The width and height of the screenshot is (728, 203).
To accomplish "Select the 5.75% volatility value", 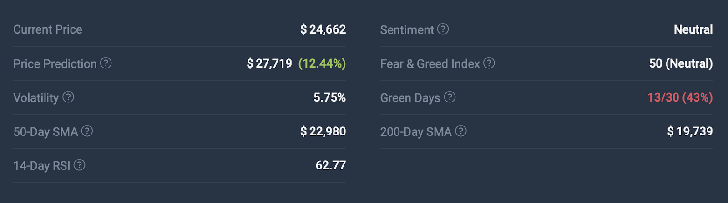I will pyautogui.click(x=329, y=97).
